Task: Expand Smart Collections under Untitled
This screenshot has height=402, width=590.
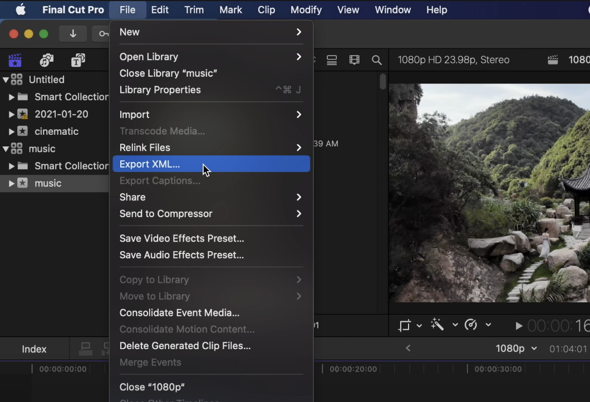Action: [x=11, y=97]
